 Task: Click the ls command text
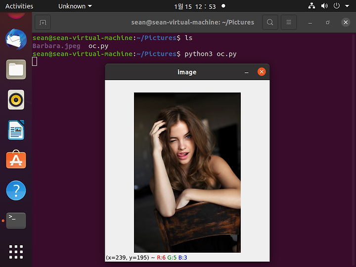[x=188, y=38]
